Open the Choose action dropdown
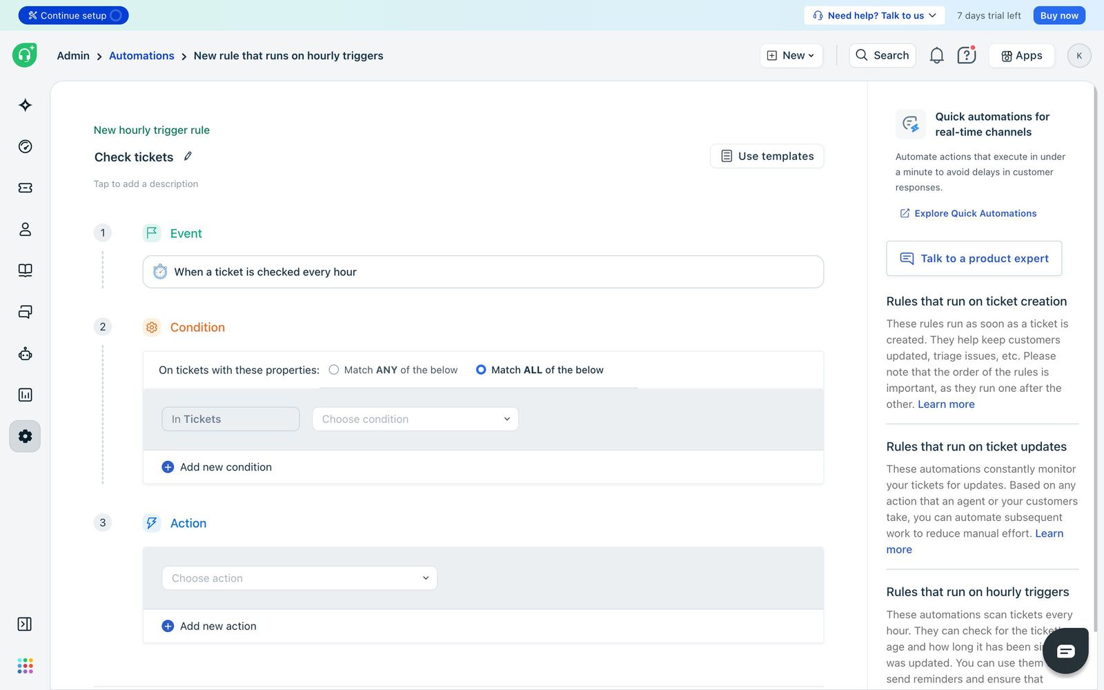This screenshot has width=1104, height=690. (299, 578)
